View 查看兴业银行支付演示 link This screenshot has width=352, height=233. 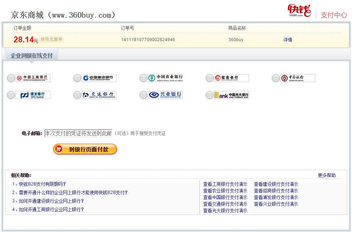point(276,204)
